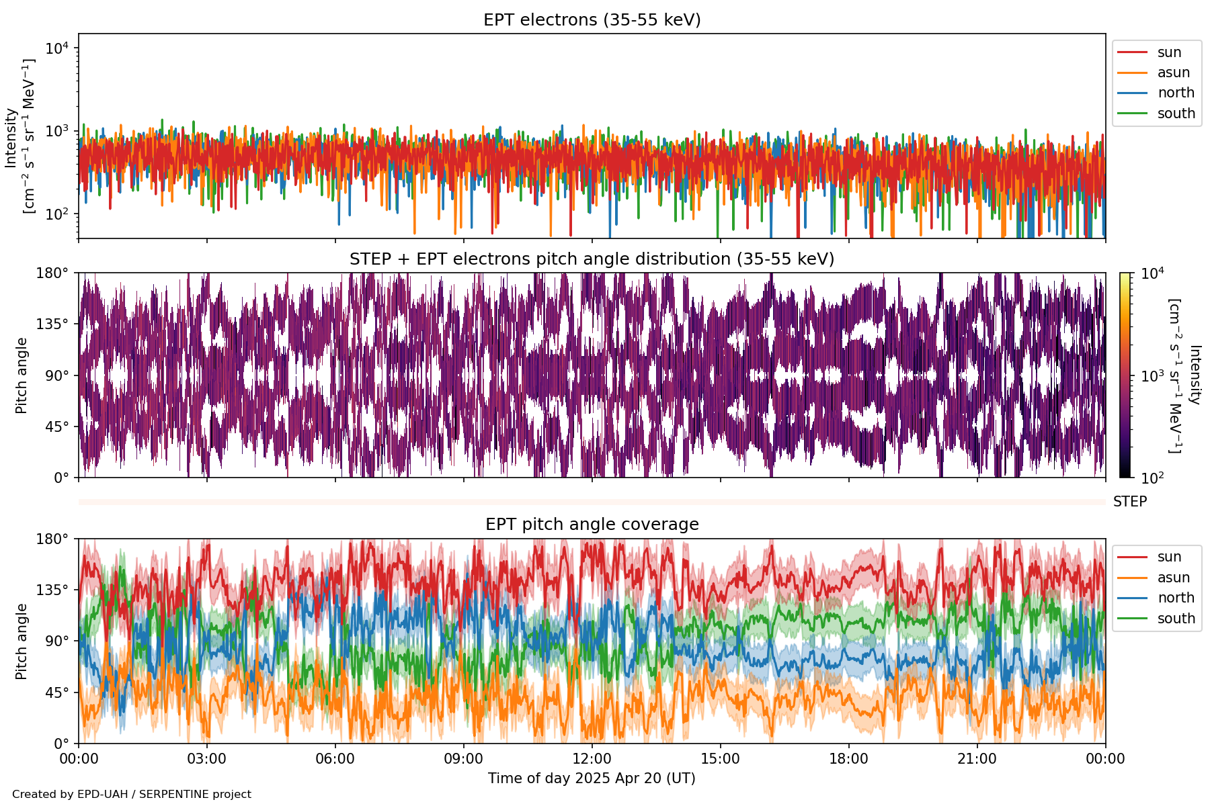The height and width of the screenshot is (806, 1210).
Task: Click the STEP + EPT pitch angle distribution title
Action: coord(592,259)
